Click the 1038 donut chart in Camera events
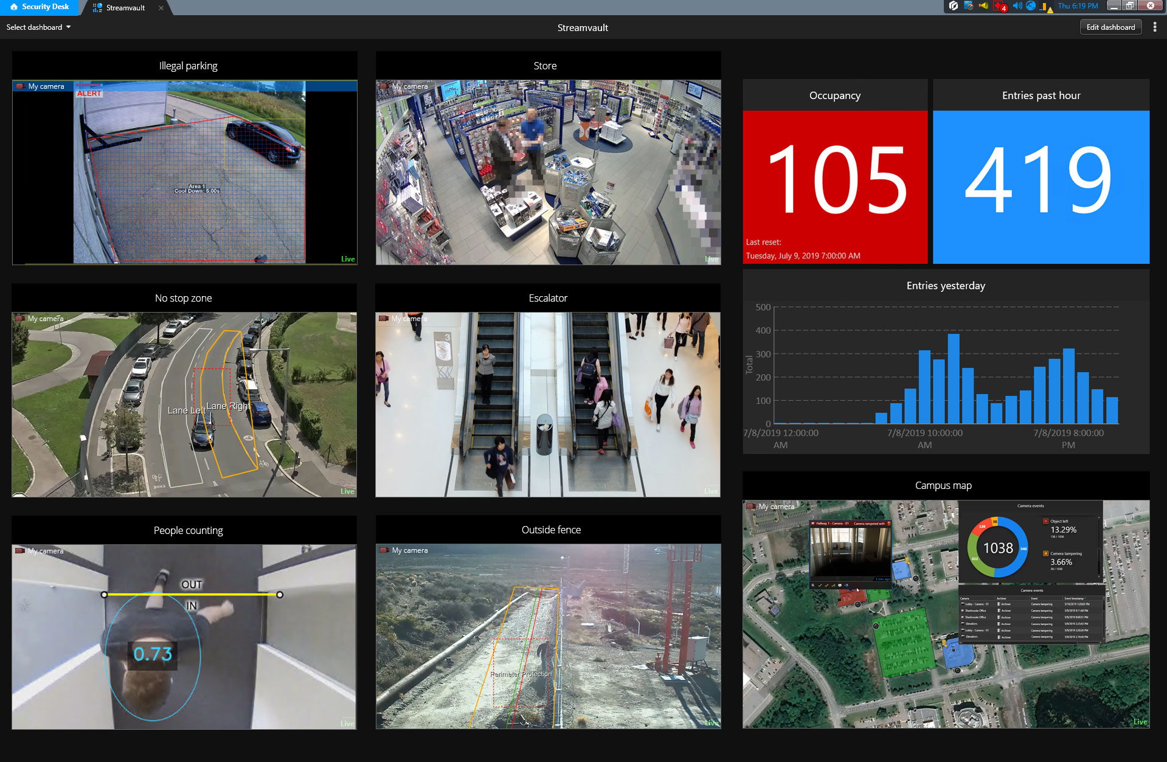This screenshot has height=762, width=1167. click(x=997, y=547)
